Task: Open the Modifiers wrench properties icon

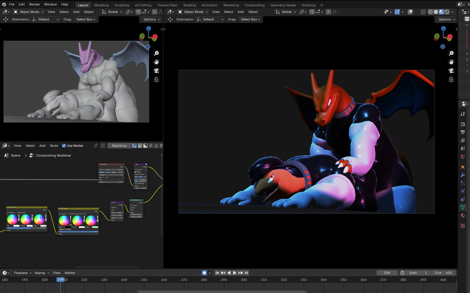Action: click(x=463, y=175)
